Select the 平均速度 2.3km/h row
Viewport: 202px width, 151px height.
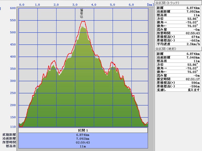(x=178, y=44)
